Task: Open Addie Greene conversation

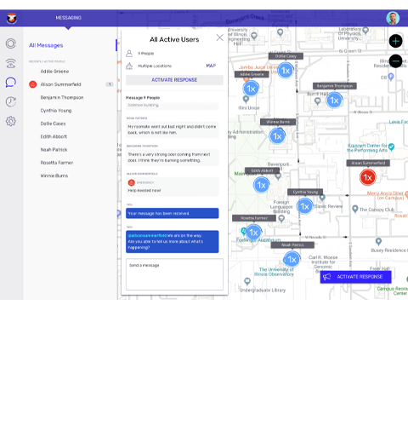Action: point(54,72)
